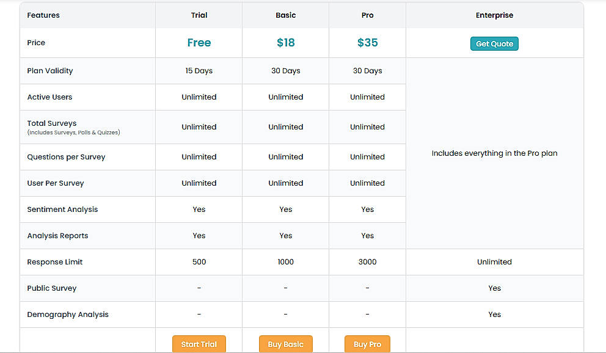Image resolution: width=606 pixels, height=353 pixels.
Task: Select the 1000 response limit for Basic
Action: click(x=286, y=262)
